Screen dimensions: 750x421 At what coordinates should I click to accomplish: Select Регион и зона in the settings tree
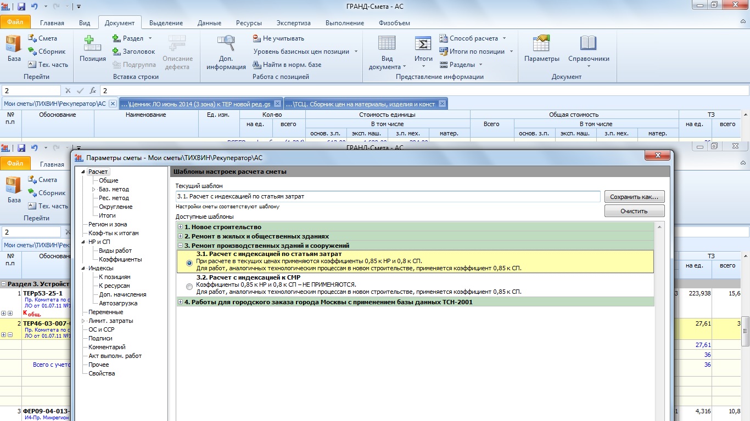coord(108,224)
